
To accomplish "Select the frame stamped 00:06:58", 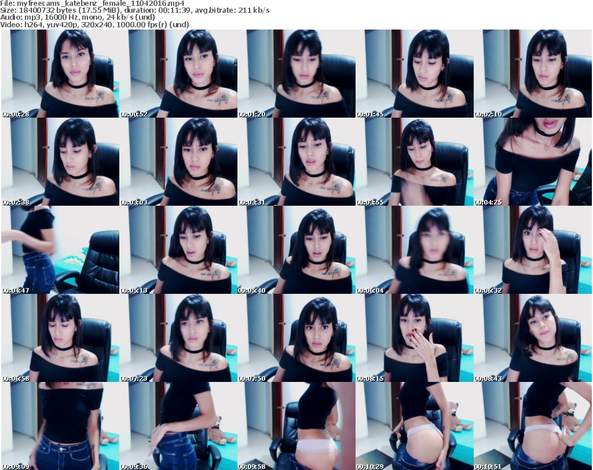I will point(60,338).
